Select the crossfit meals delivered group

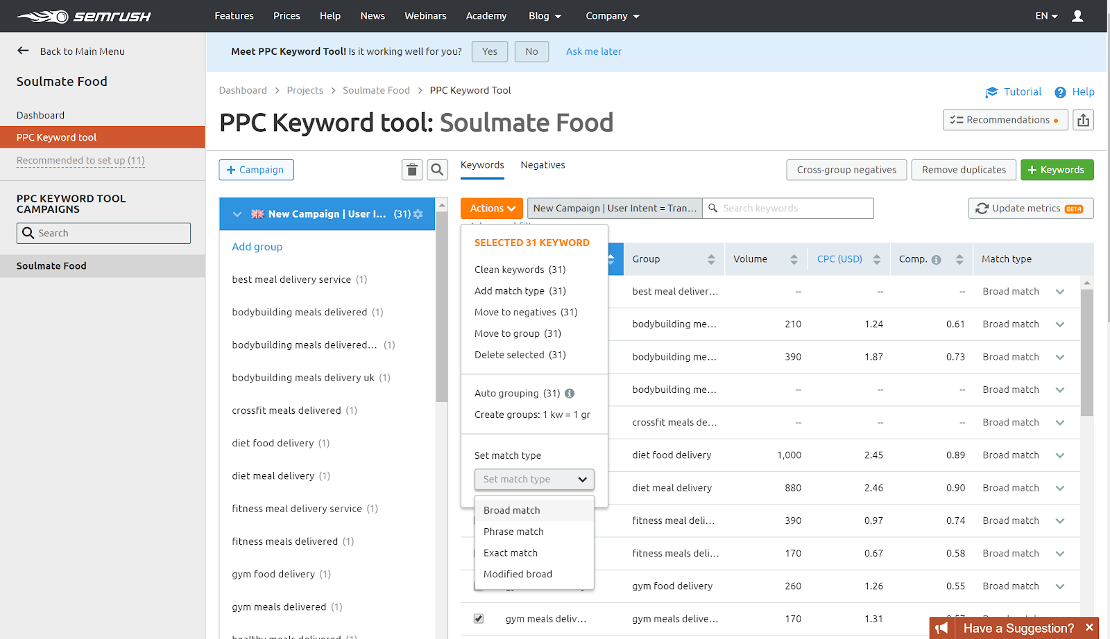295,411
